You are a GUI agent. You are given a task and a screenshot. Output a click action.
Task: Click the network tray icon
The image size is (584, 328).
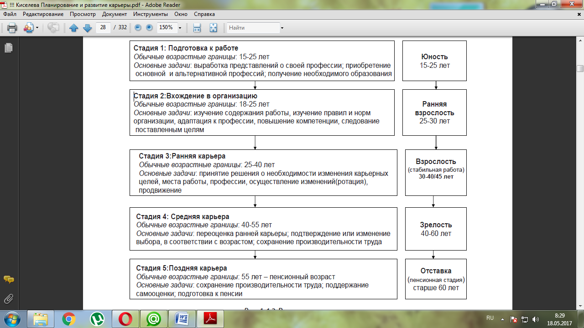pyautogui.click(x=525, y=319)
